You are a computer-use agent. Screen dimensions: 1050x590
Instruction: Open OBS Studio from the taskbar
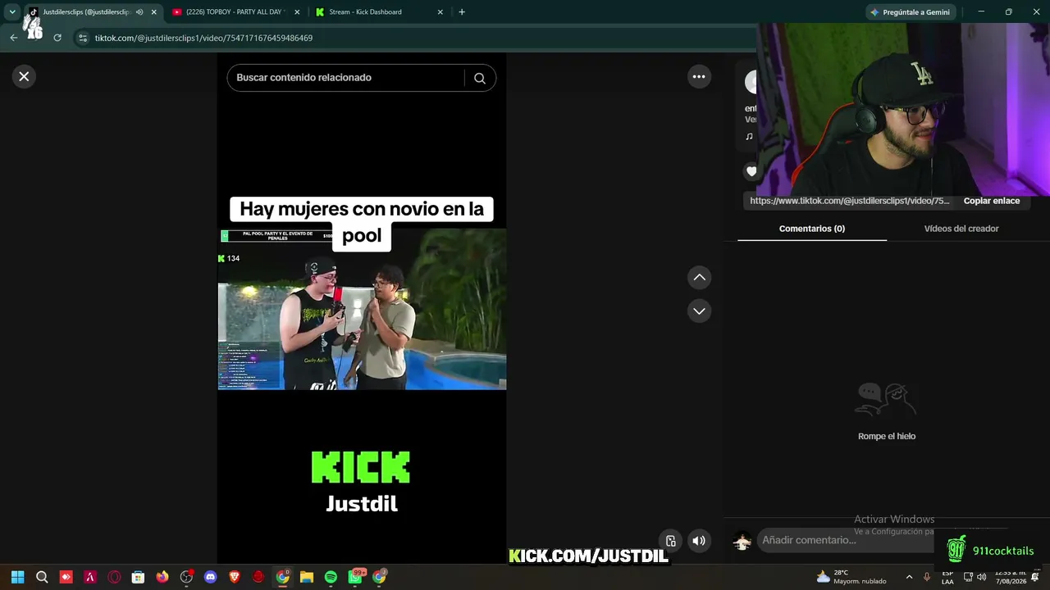(186, 577)
